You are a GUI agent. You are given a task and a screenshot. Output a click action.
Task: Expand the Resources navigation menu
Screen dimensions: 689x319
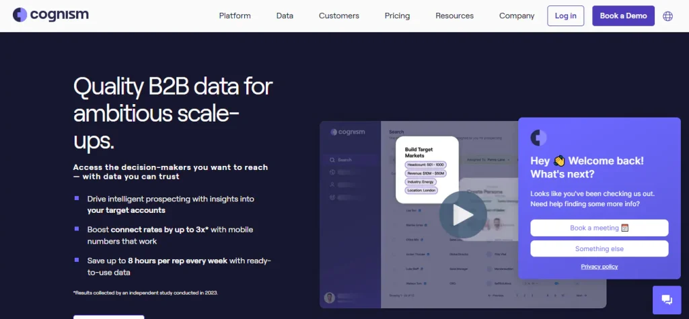(x=454, y=16)
